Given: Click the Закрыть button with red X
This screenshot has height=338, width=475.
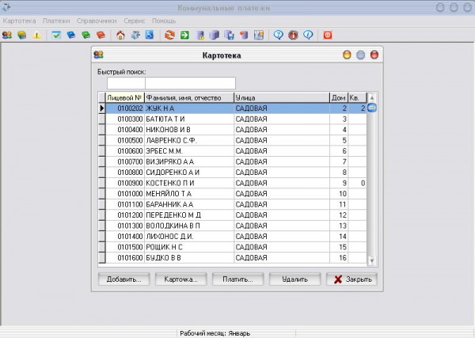Looking at the screenshot, I should [x=351, y=279].
